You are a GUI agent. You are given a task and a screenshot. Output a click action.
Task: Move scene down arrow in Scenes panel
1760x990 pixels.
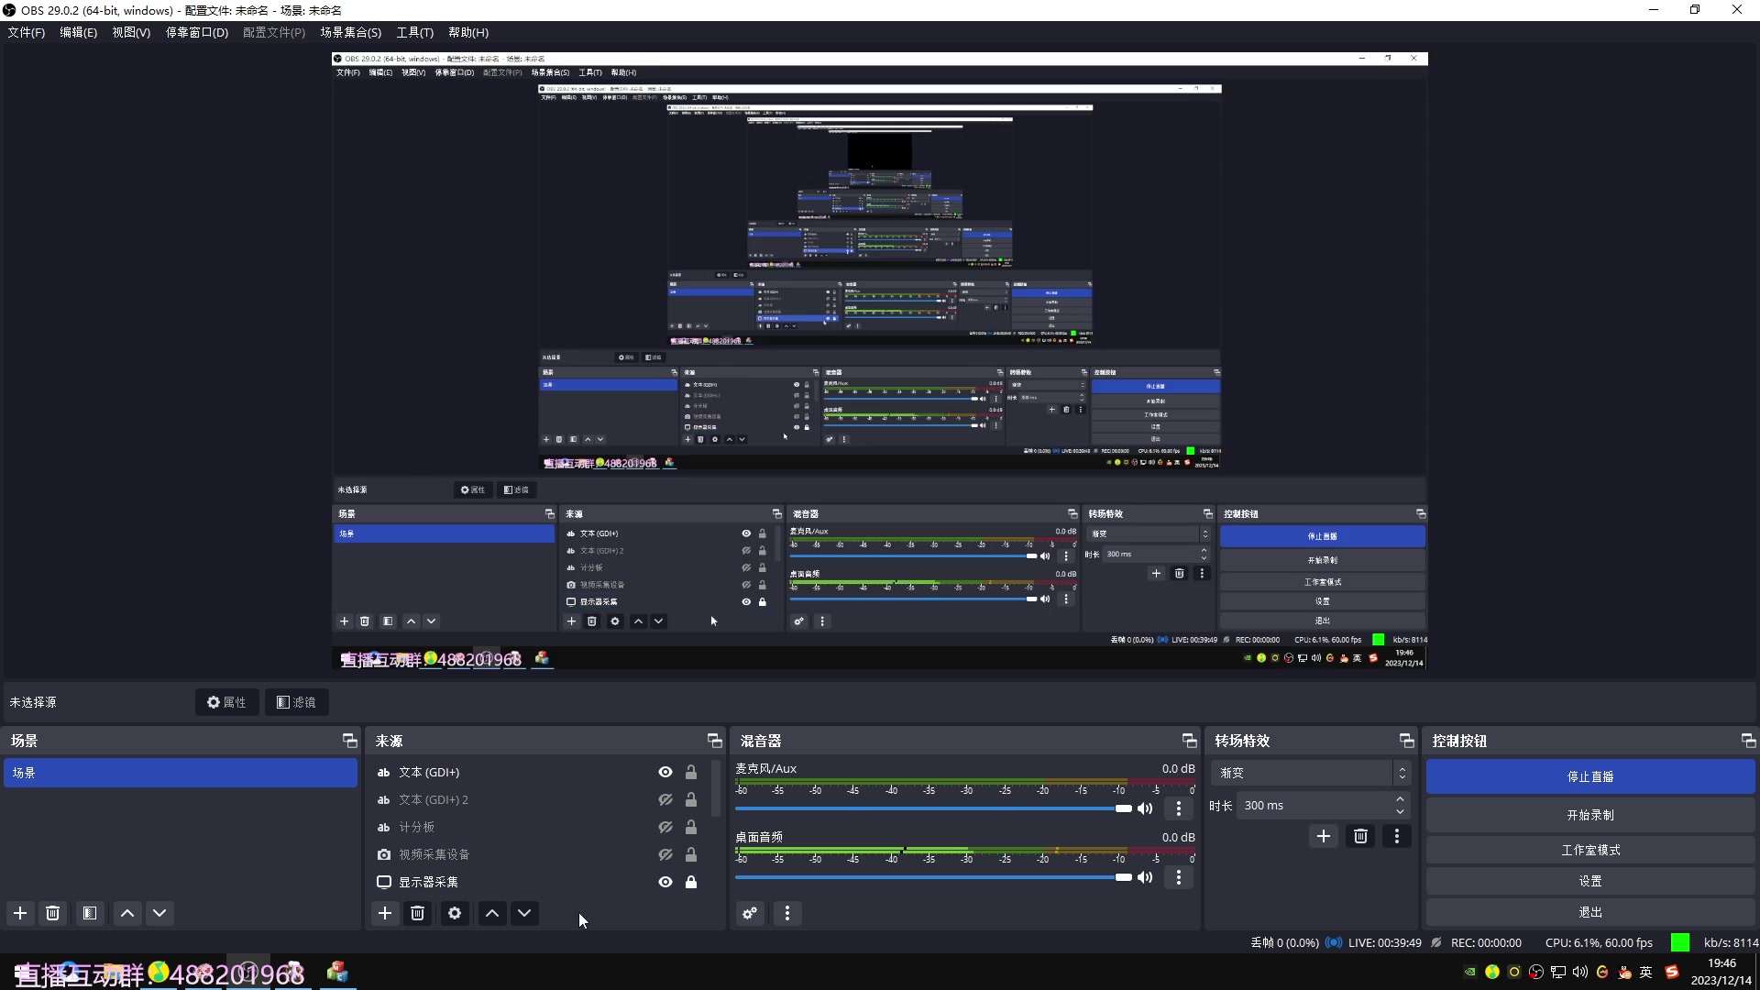coord(159,913)
